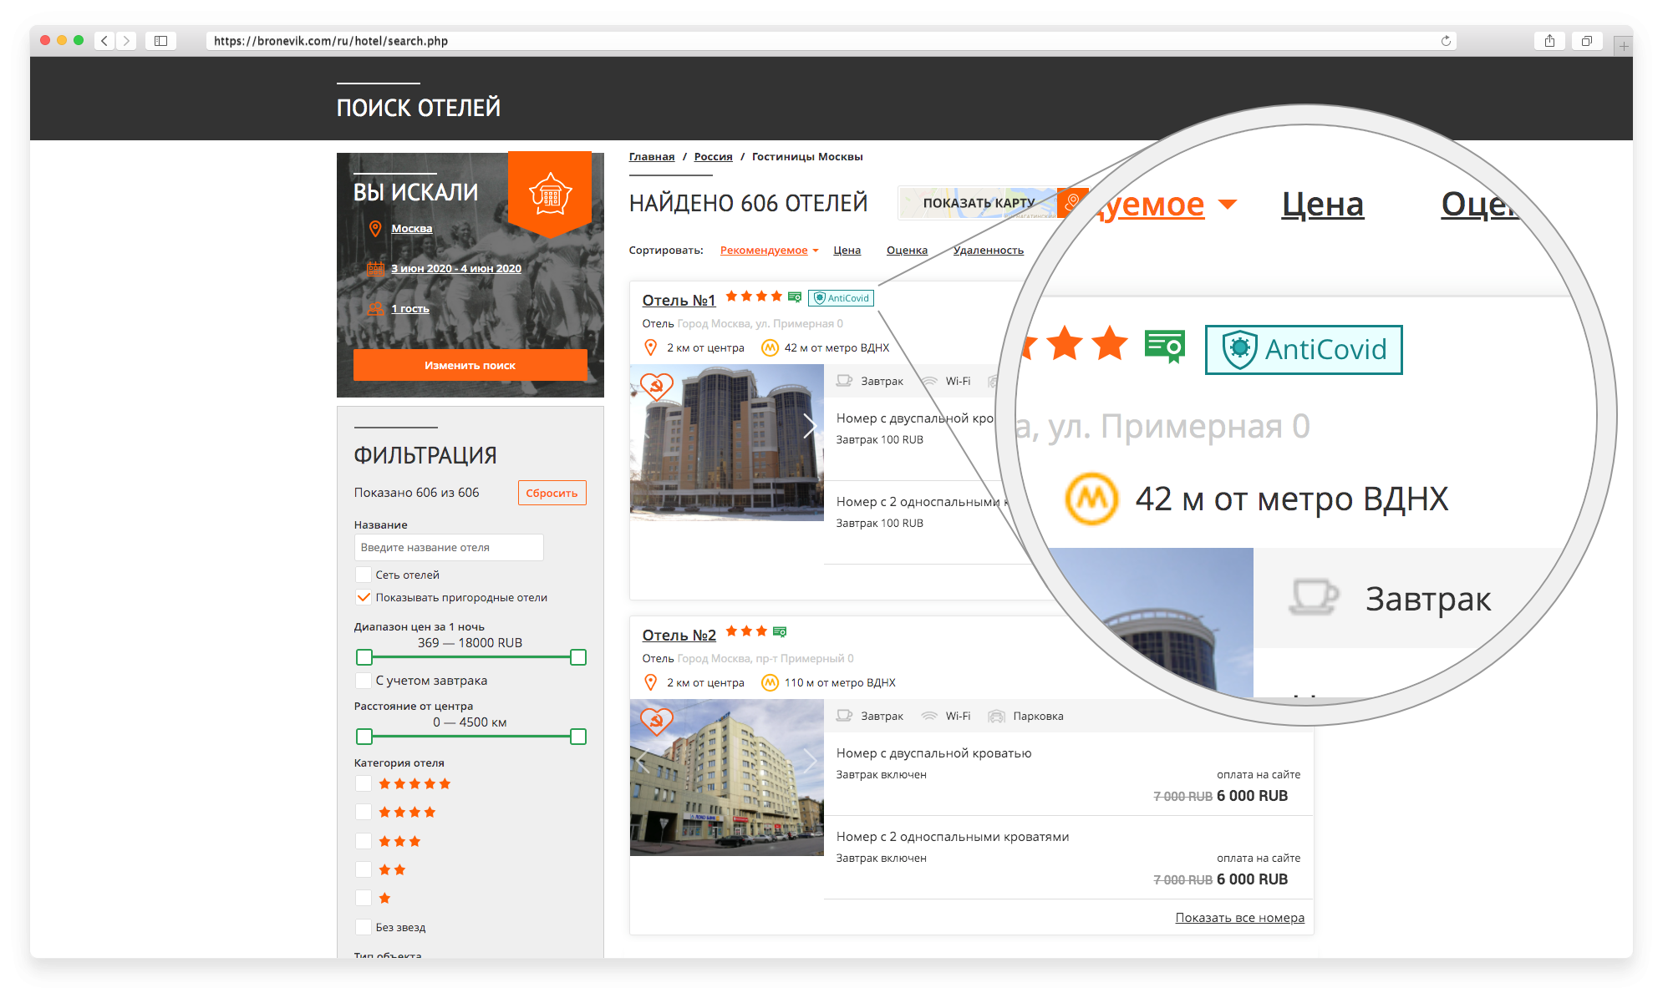This screenshot has height=993, width=1663.
Task: Go to Главная breadcrumb
Action: [652, 157]
